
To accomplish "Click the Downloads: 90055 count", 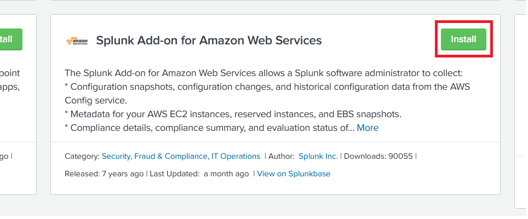I will (x=378, y=156).
